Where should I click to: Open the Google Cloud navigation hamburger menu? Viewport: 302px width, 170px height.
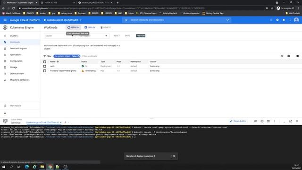click(5, 20)
